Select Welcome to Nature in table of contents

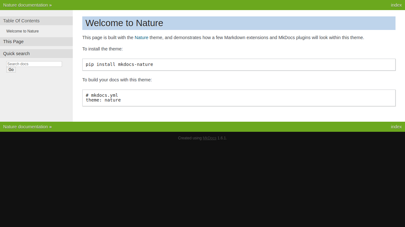point(22,31)
